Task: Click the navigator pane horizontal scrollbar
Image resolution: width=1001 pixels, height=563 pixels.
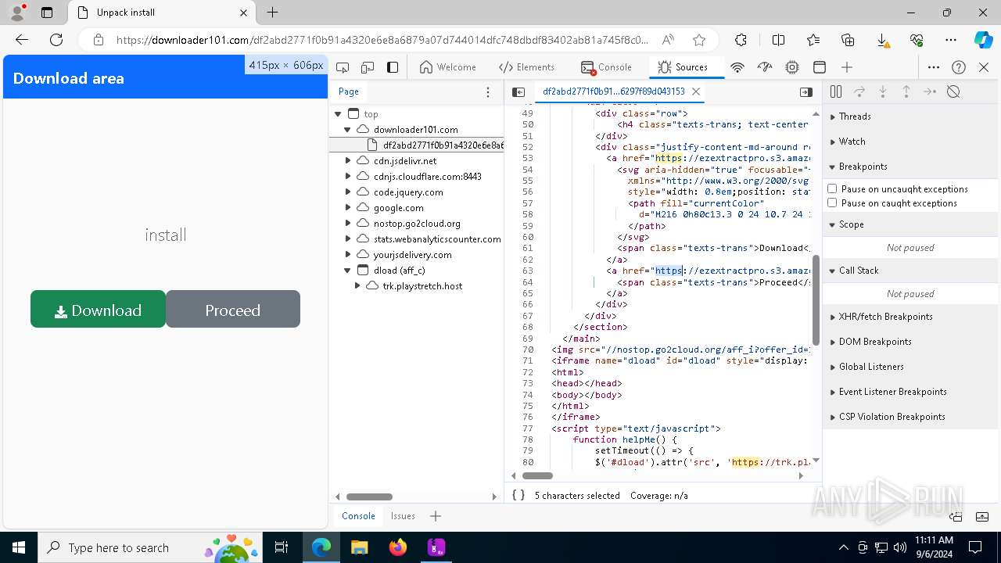Action: coord(369,497)
